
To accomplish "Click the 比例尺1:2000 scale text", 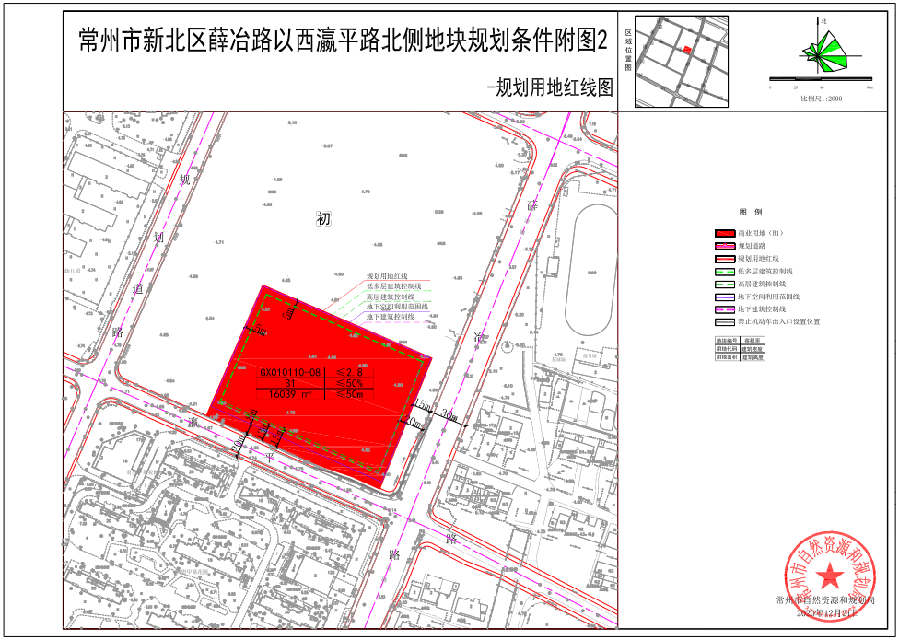I will pos(821,99).
